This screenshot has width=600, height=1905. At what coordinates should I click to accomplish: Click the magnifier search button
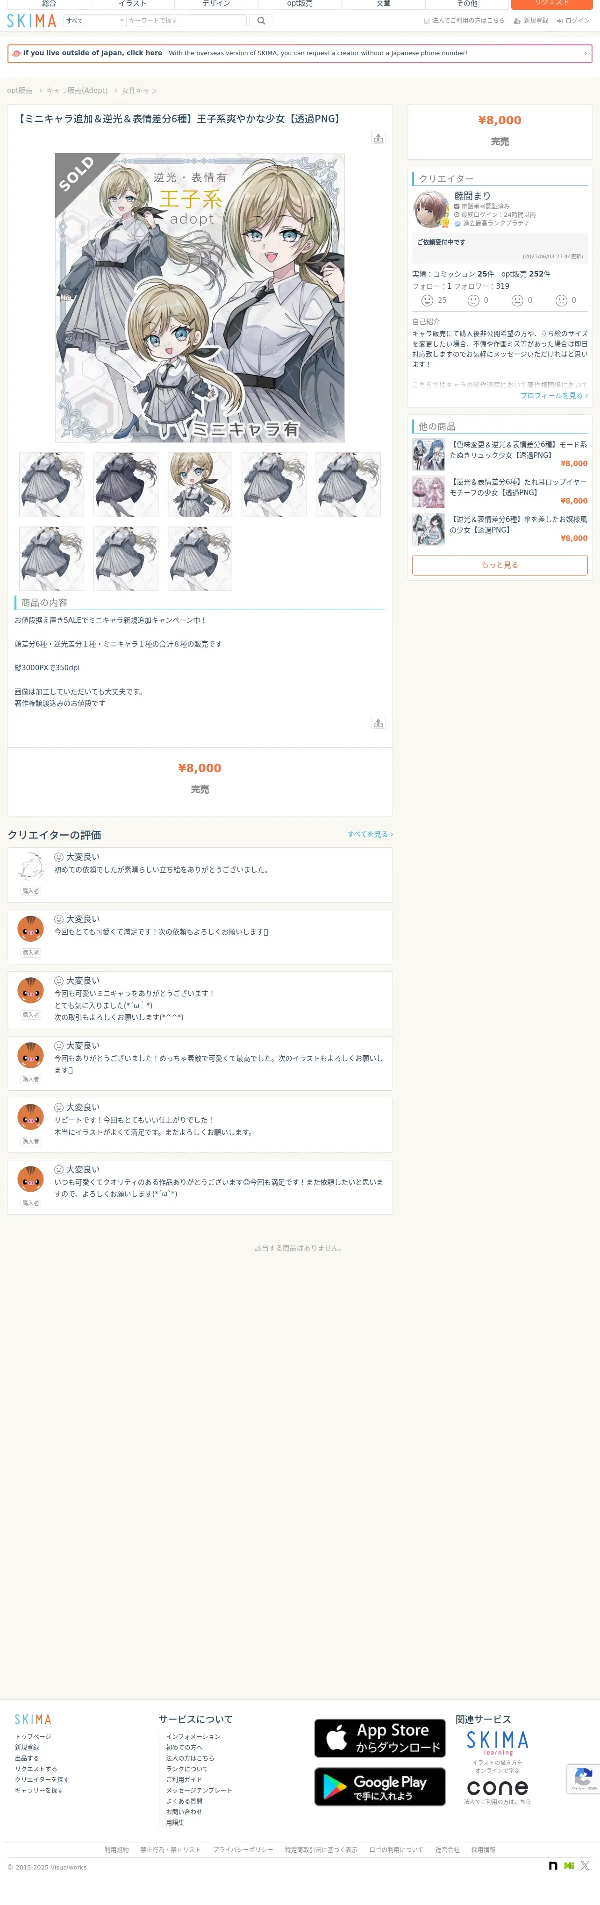coord(261,21)
